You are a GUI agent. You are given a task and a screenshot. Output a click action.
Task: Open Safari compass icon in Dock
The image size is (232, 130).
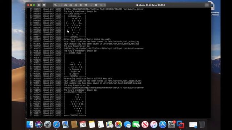pos(57,125)
